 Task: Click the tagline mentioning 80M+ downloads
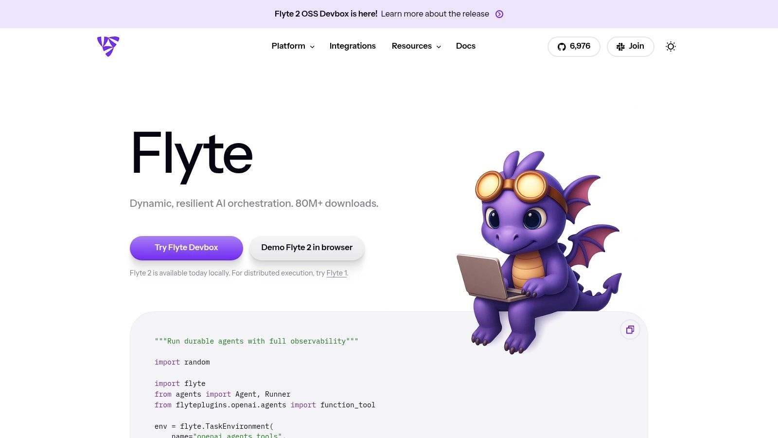click(254, 203)
